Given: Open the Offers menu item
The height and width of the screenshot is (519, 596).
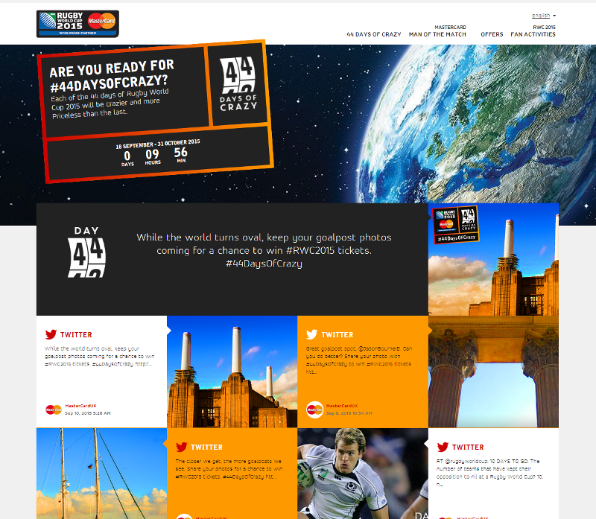Looking at the screenshot, I should [x=492, y=34].
